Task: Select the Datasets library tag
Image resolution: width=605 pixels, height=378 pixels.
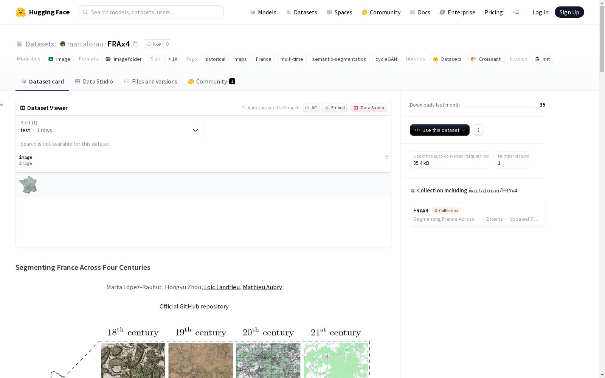Action: pyautogui.click(x=447, y=59)
